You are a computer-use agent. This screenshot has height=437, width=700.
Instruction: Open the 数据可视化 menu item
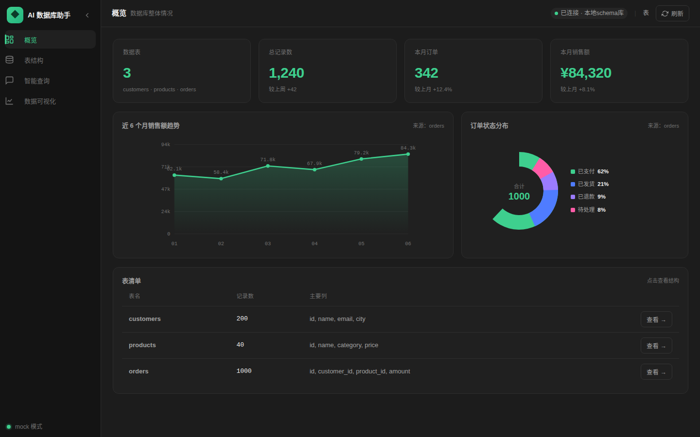(50, 101)
